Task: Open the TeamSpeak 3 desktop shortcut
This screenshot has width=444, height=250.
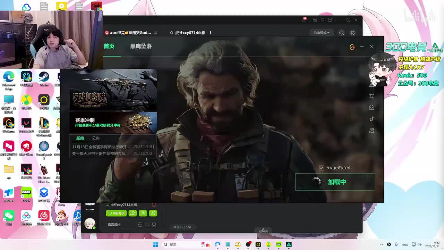Action: pyautogui.click(x=44, y=150)
